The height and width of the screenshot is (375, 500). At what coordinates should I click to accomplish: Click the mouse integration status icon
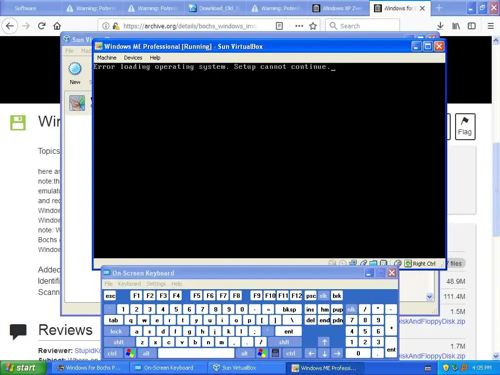(x=397, y=263)
